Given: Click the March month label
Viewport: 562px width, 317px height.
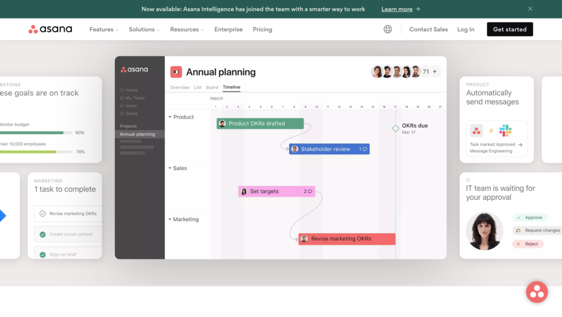Looking at the screenshot, I should click(216, 99).
